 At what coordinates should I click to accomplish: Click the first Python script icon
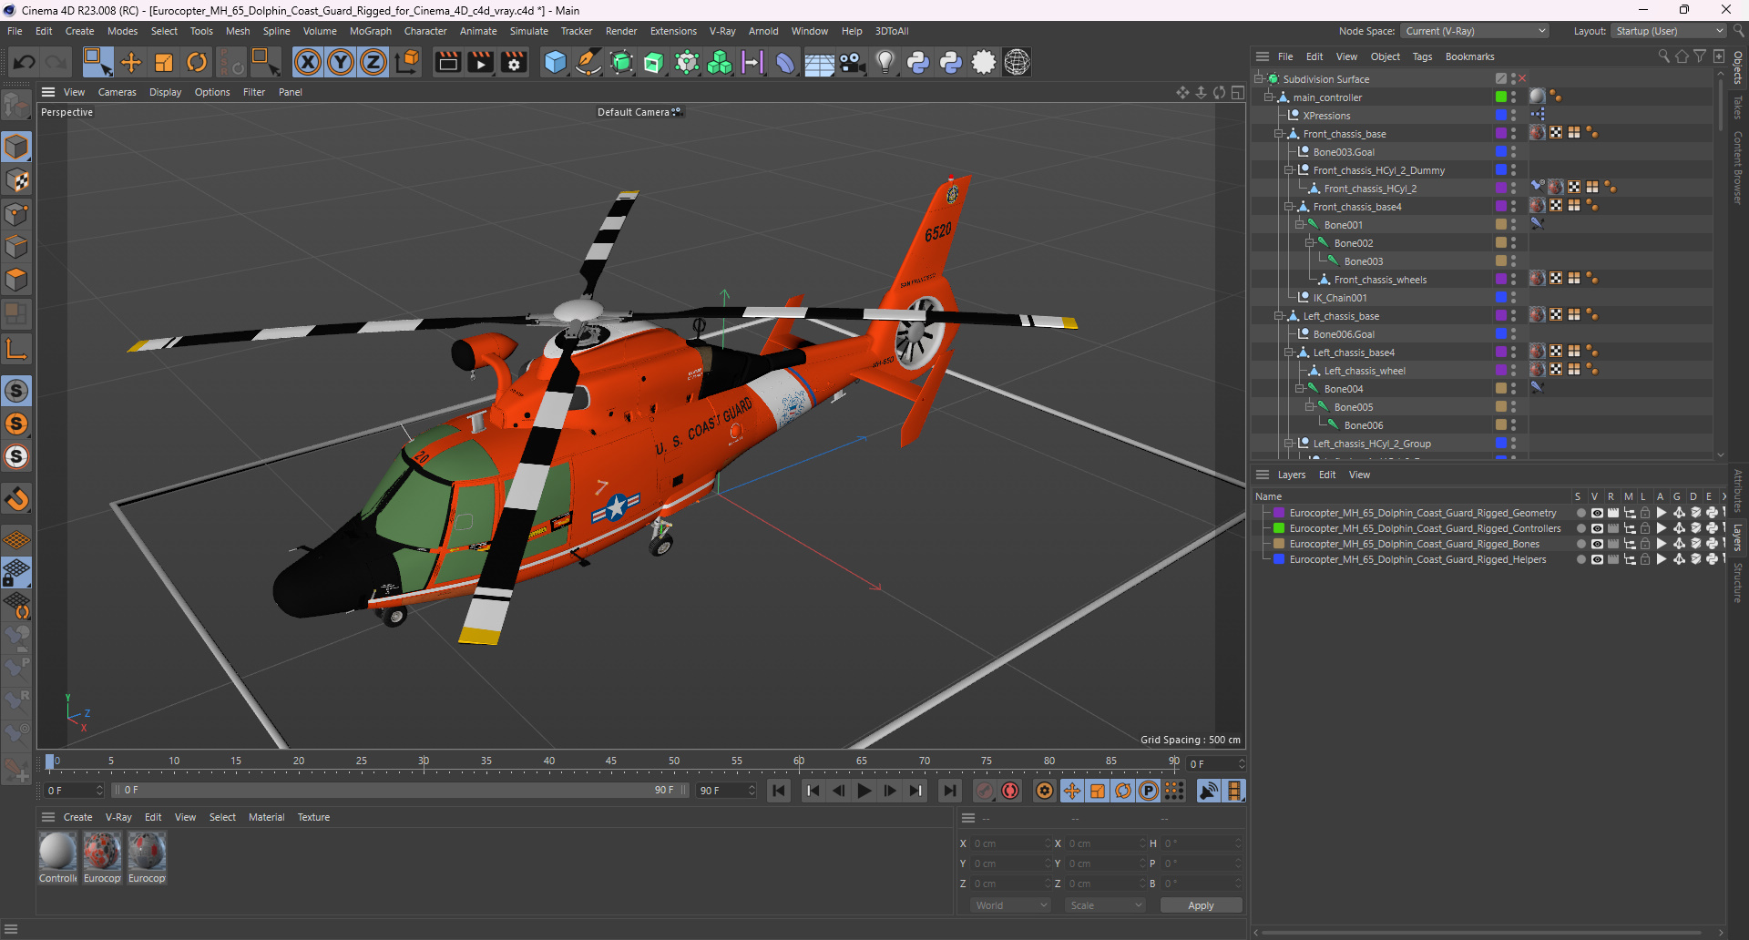(918, 62)
